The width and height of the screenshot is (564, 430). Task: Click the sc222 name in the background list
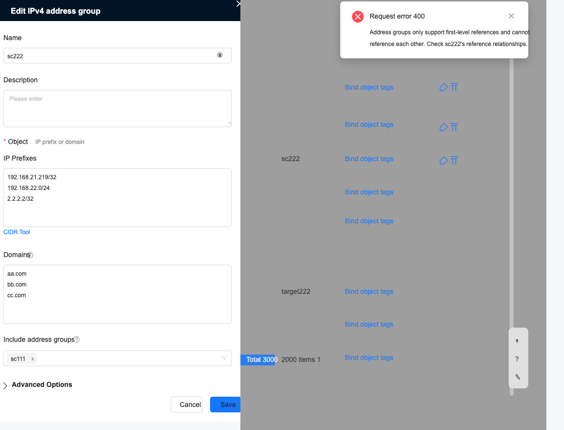pyautogui.click(x=291, y=159)
